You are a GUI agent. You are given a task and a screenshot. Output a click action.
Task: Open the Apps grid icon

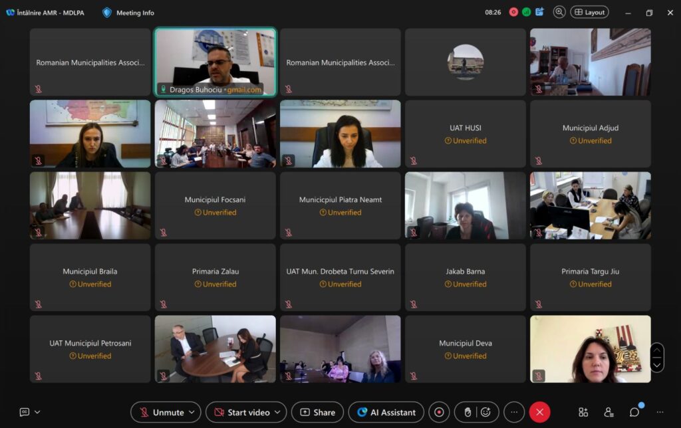pyautogui.click(x=583, y=412)
